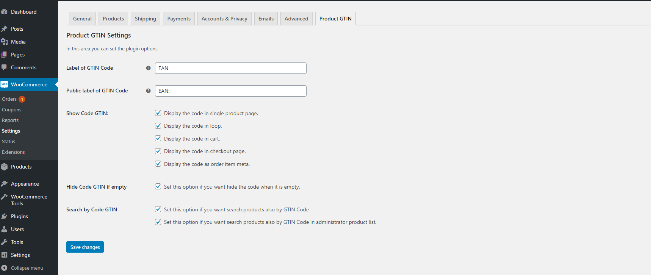
Task: Disable Hide Code GTIN if empty option
Action: click(158, 186)
